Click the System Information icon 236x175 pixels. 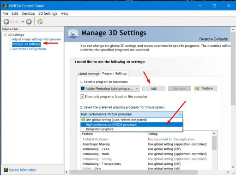point(6,169)
